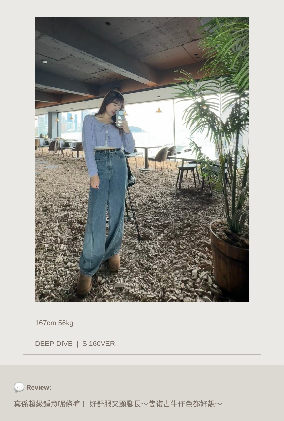Screen dimensions: 284x421
Task: Select the Chinese review comment text
Action: 118,404
